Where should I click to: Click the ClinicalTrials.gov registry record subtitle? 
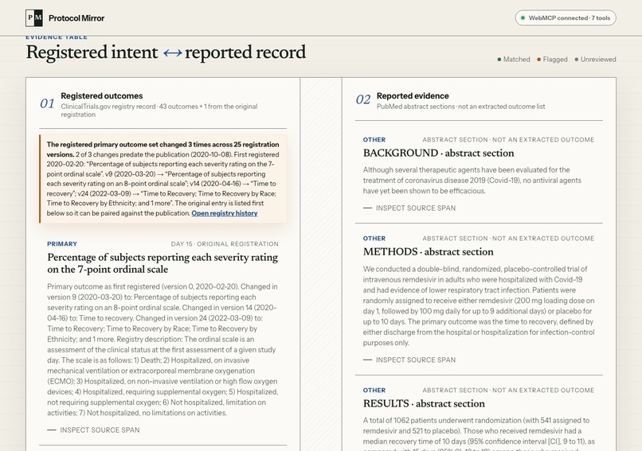tap(159, 111)
